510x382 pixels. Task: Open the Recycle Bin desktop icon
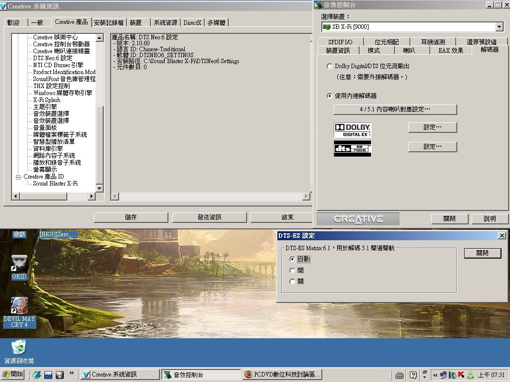(19, 347)
